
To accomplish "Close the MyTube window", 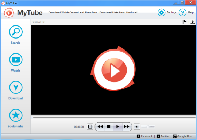I will 190,3.
